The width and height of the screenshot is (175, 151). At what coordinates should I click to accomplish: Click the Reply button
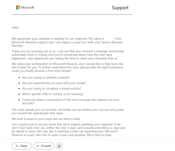pyautogui.click(x=22, y=146)
